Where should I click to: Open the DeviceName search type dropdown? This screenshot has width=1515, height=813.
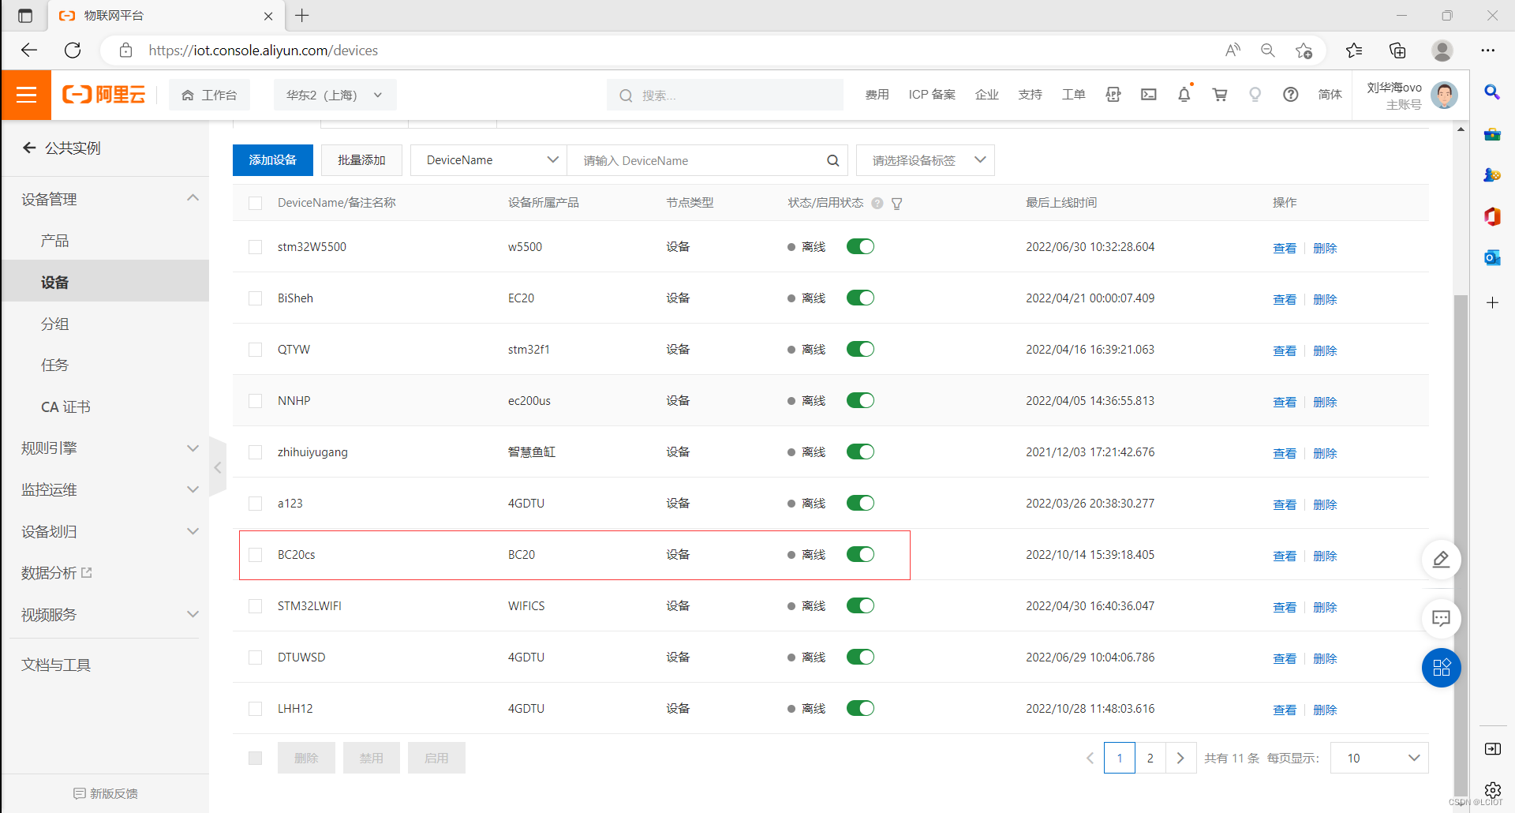click(x=488, y=160)
